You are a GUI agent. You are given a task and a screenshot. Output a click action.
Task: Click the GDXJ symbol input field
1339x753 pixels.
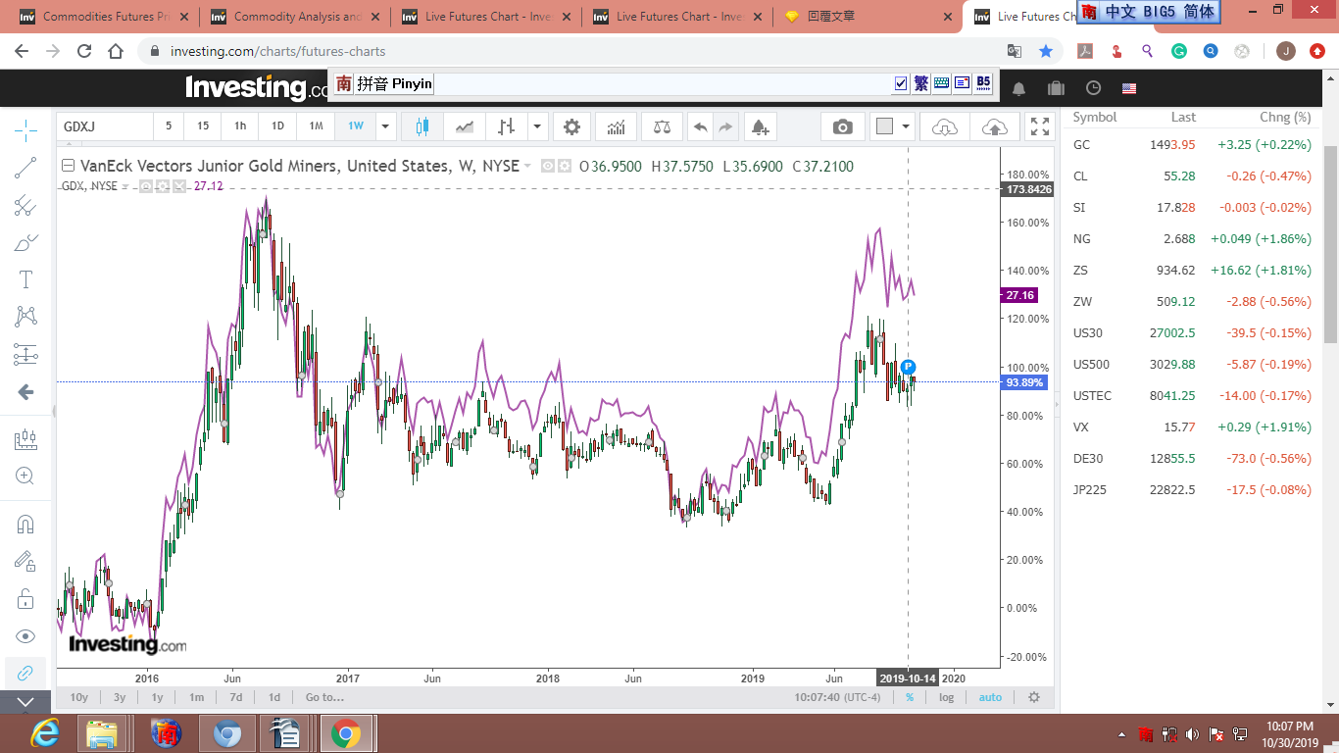point(104,126)
